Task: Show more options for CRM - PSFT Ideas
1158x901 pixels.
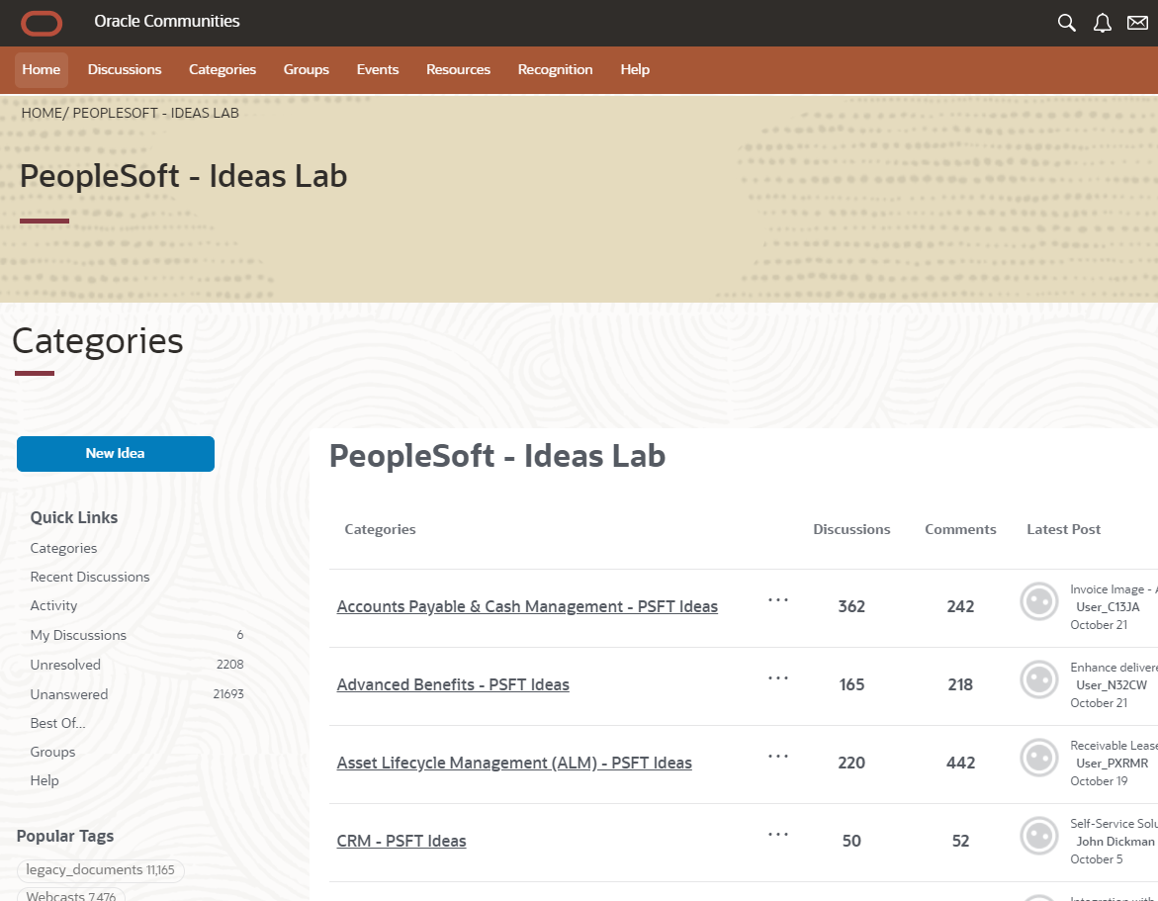Action: pyautogui.click(x=778, y=834)
